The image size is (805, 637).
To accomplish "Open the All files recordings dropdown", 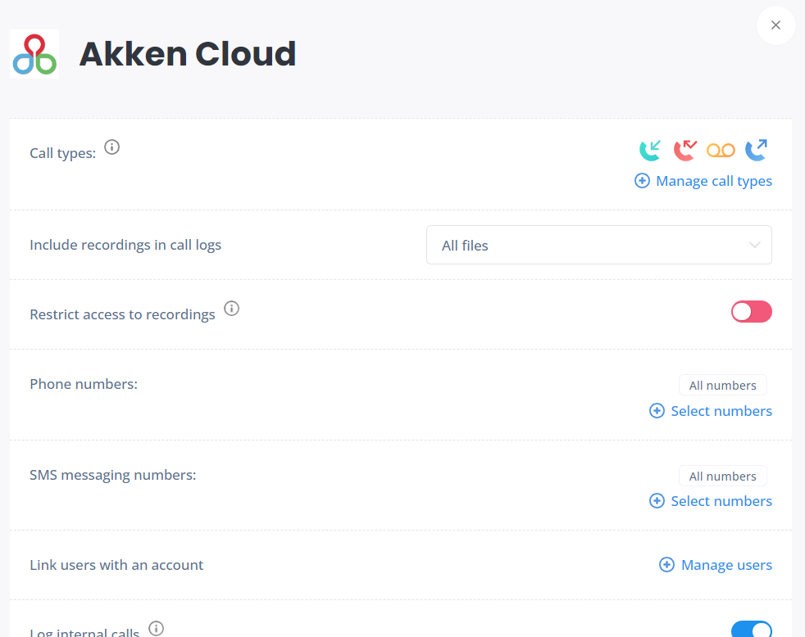I will click(598, 245).
